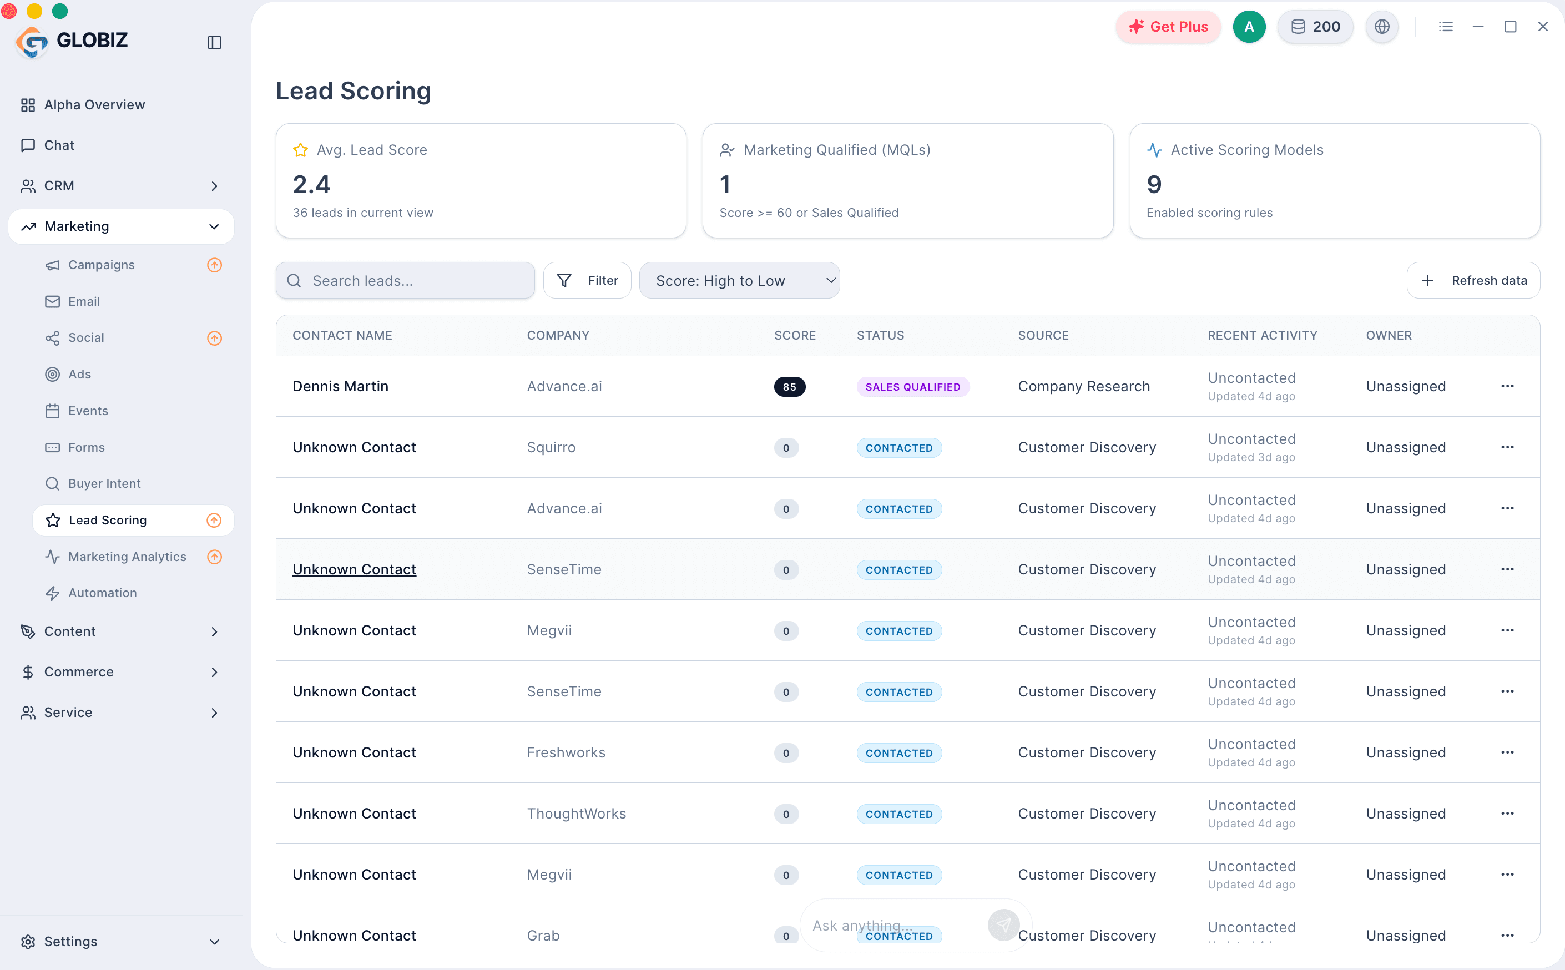Click upgrade badge next to Campaigns
Viewport: 1565px width, 970px height.
coord(214,265)
